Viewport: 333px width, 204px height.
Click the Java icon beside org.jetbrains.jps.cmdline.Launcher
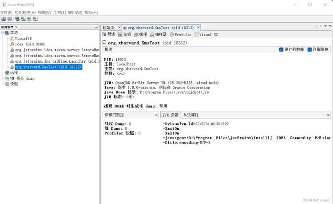(x=12, y=61)
